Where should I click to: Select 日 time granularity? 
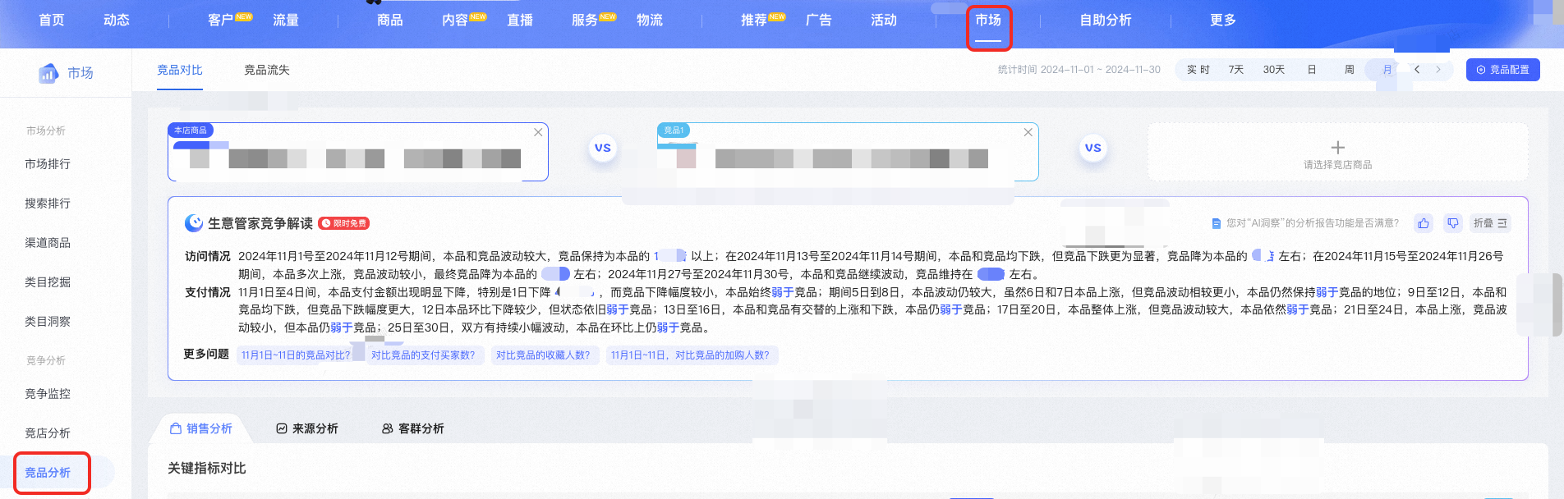click(x=1312, y=70)
